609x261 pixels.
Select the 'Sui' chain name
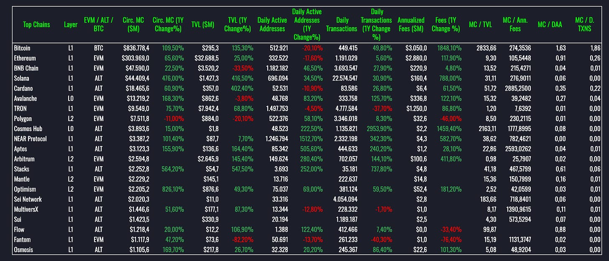coord(18,219)
